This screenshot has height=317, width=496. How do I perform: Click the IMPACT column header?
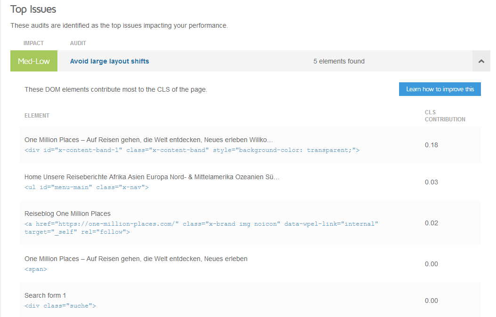[x=33, y=43]
